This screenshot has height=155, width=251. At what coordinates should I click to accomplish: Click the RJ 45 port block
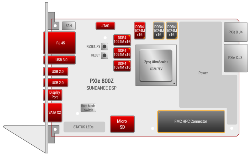pyautogui.click(x=59, y=43)
